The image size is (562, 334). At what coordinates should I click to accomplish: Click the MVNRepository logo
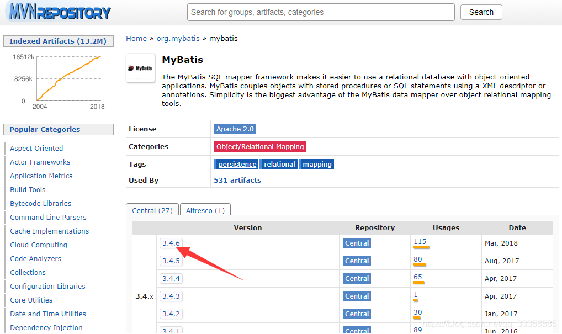pyautogui.click(x=60, y=12)
